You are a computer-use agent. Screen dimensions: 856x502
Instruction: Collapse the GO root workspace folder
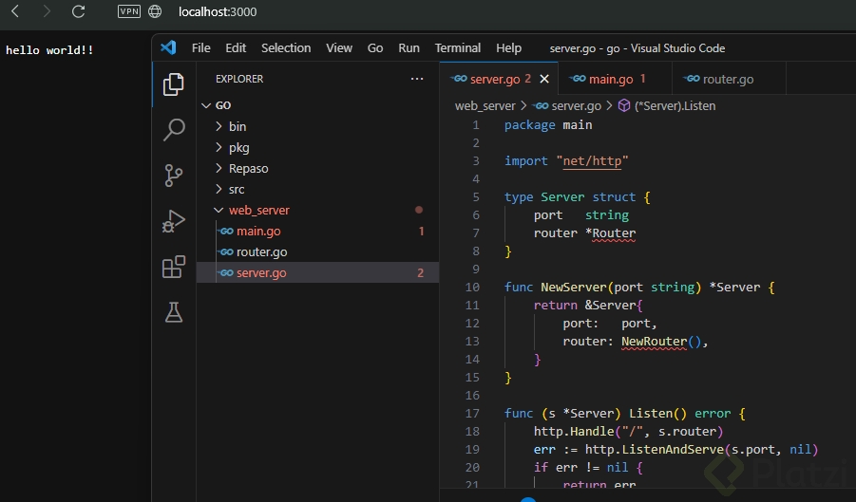pos(222,105)
